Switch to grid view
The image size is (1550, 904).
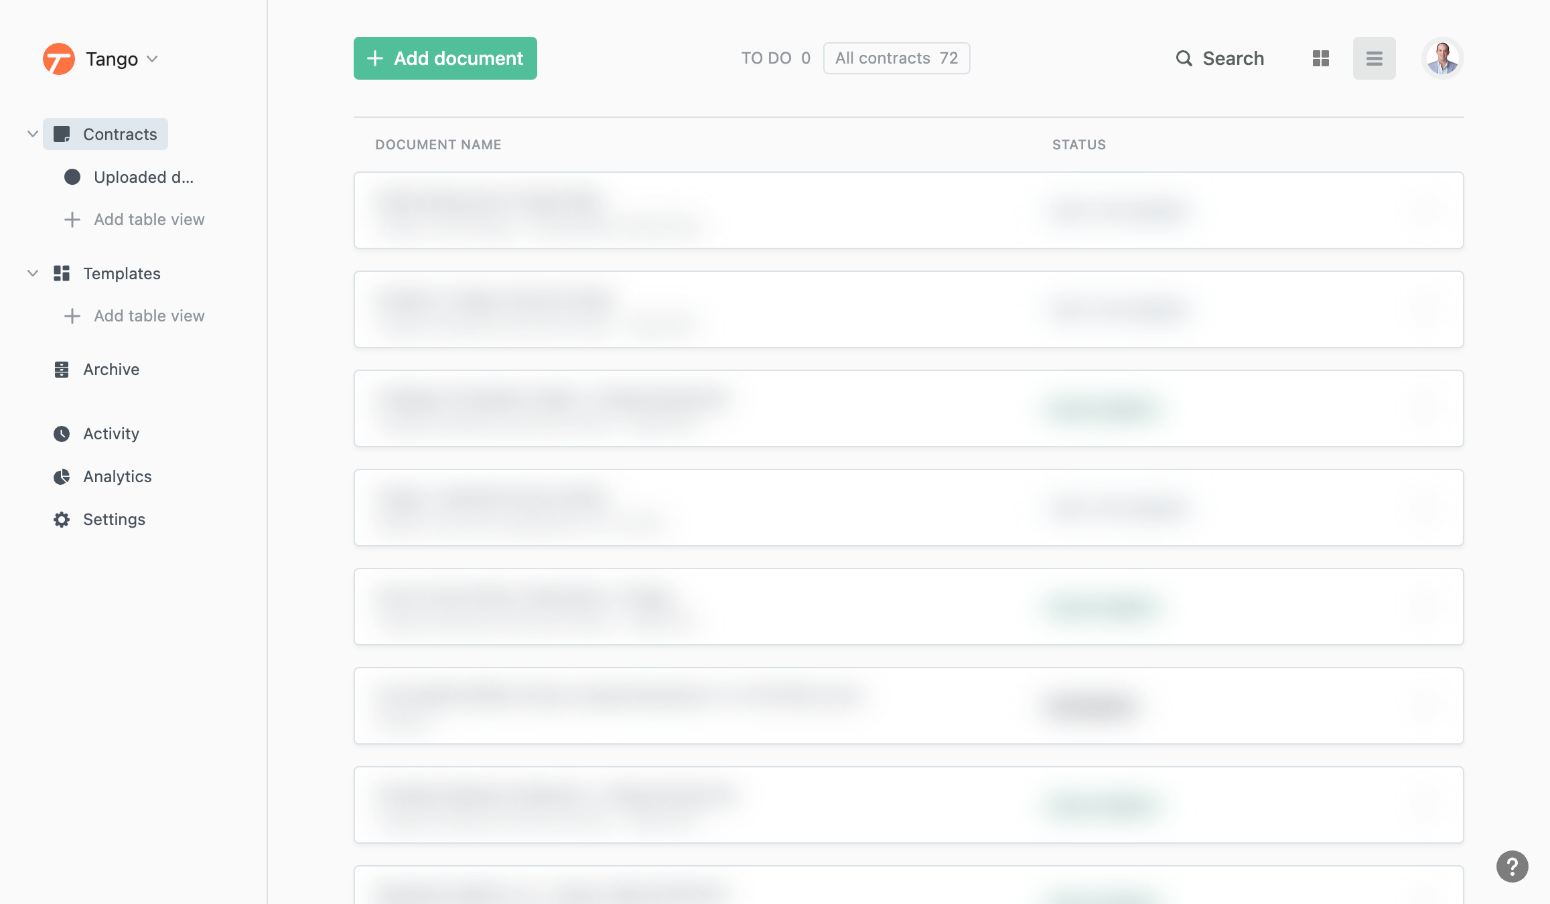coord(1321,58)
